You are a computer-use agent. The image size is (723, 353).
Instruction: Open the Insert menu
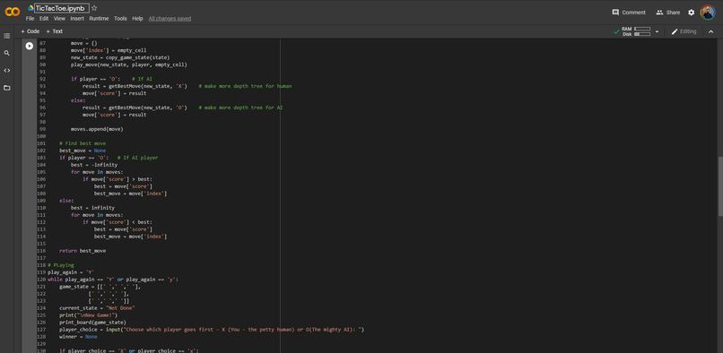[77, 19]
